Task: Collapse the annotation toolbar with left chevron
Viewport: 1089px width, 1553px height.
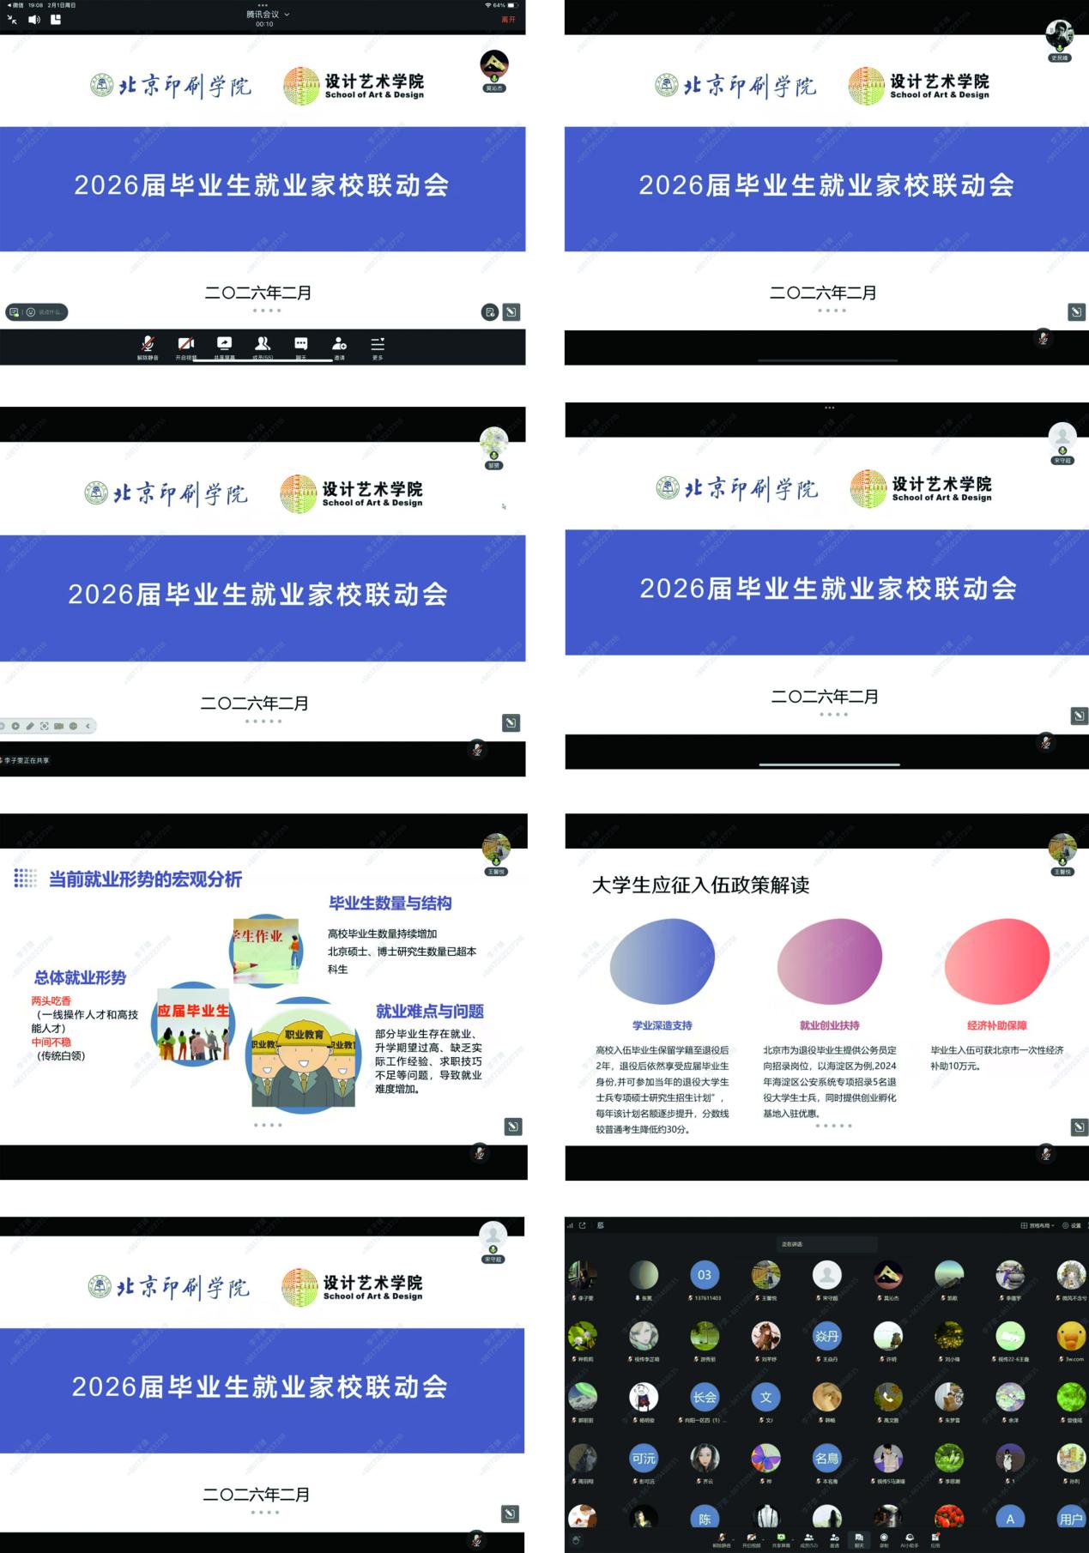Action: pos(88,726)
